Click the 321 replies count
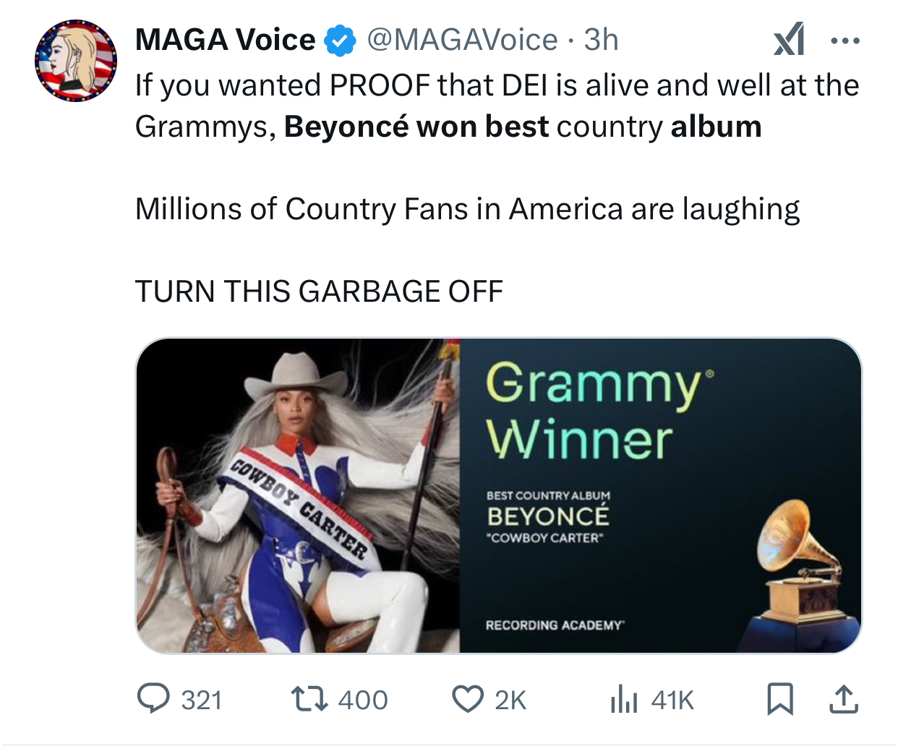898x749 pixels. click(202, 700)
